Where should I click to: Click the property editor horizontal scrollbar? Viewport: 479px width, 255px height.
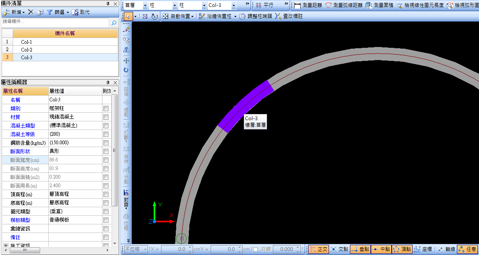tap(25, 251)
